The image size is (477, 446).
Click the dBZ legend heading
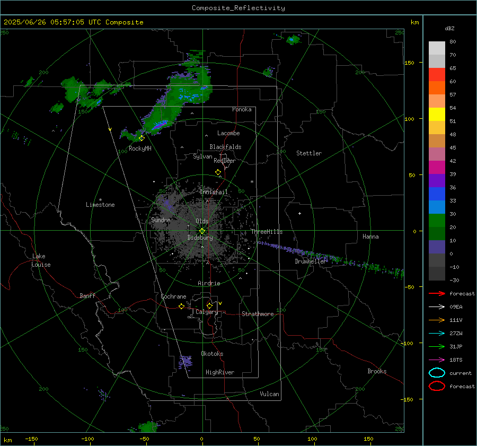click(449, 28)
